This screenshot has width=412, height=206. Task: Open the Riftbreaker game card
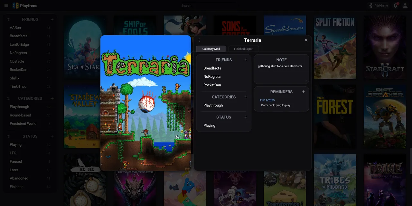[385, 116]
